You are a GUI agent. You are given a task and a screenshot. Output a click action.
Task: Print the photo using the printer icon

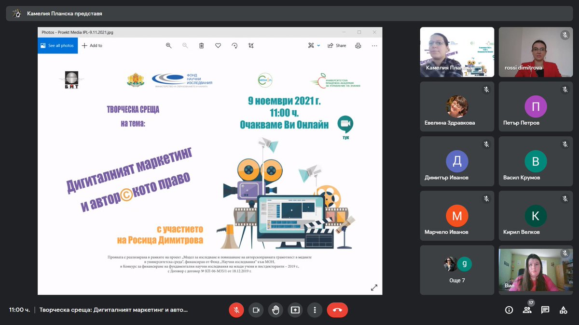coord(358,45)
